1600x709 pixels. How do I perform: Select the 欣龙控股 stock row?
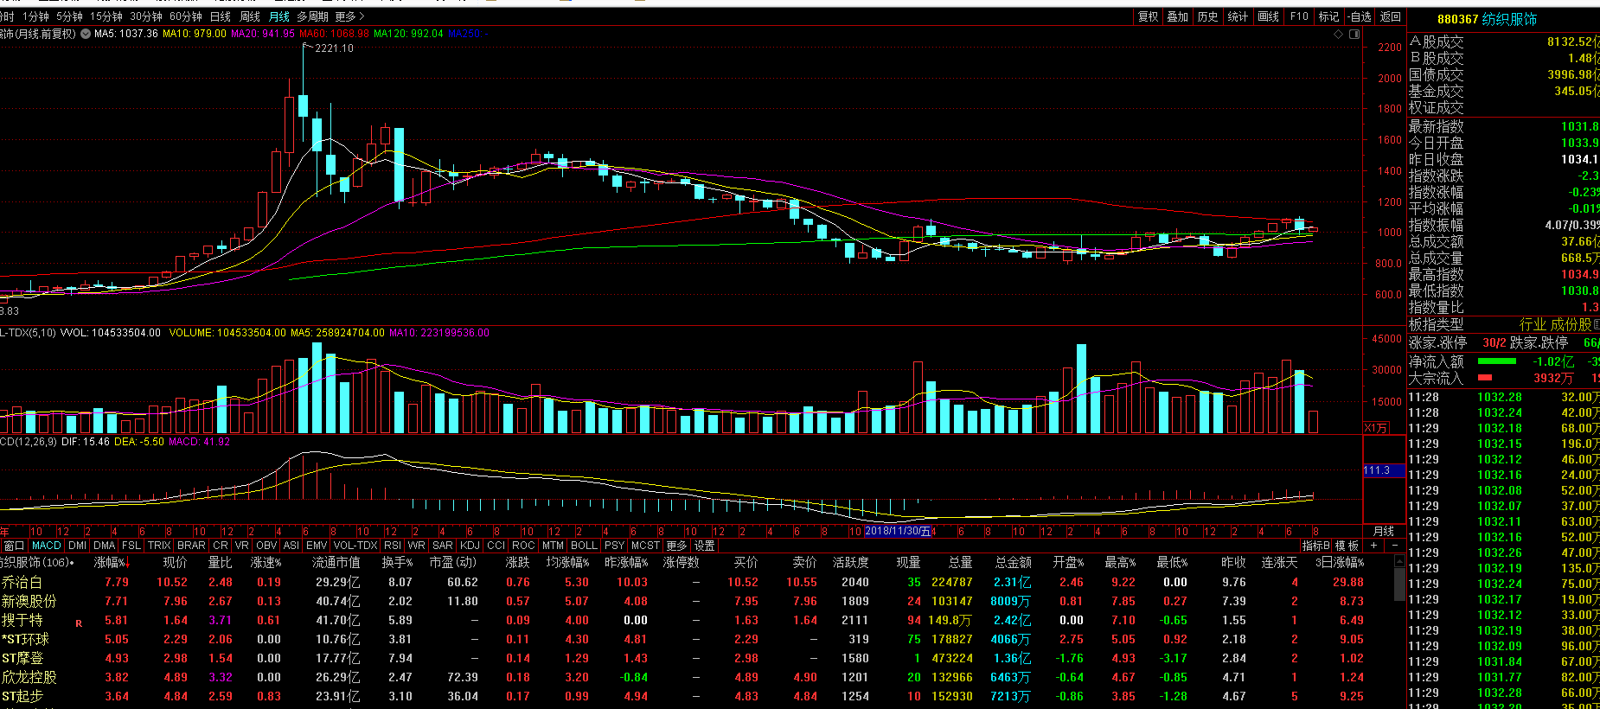click(697, 677)
